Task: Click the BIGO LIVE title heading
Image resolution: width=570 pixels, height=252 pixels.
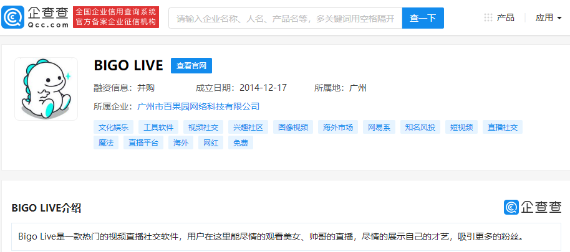Action: [x=128, y=65]
